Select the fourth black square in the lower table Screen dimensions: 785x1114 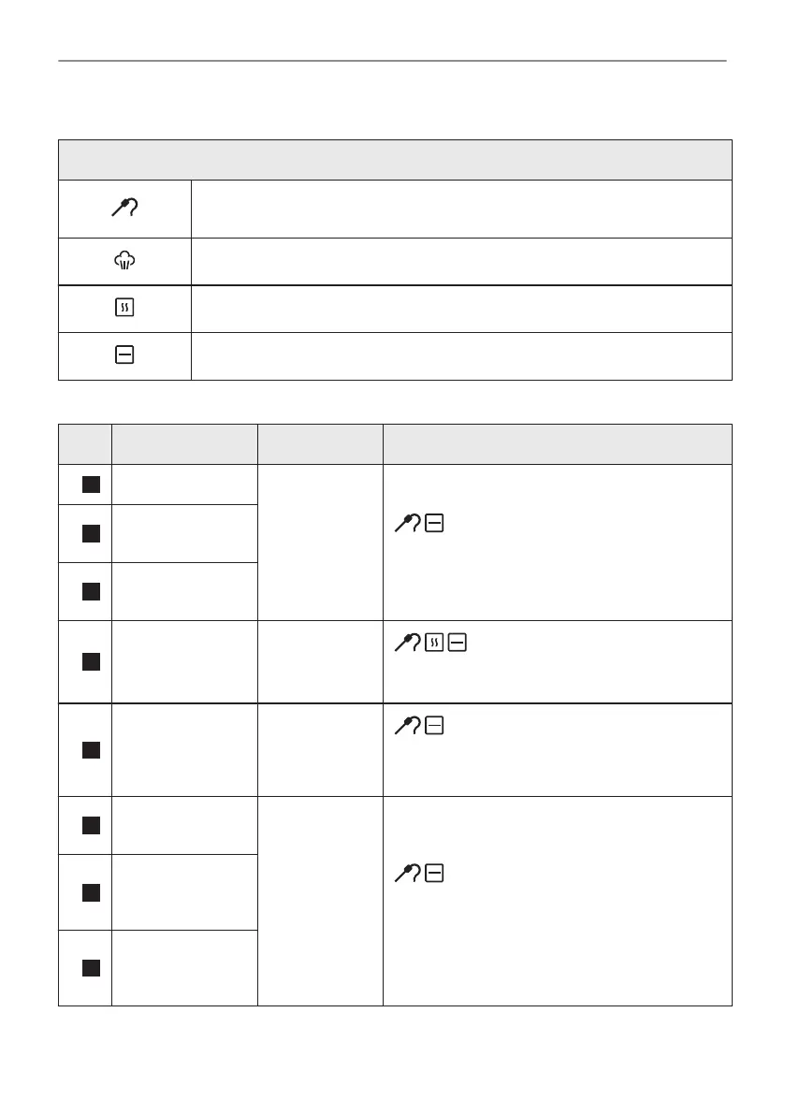tap(90, 661)
